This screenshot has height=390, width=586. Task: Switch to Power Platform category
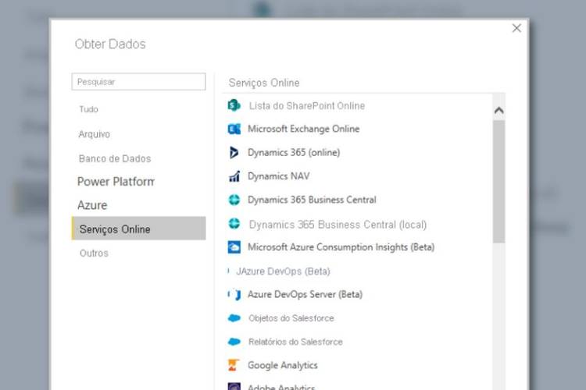pyautogui.click(x=116, y=182)
